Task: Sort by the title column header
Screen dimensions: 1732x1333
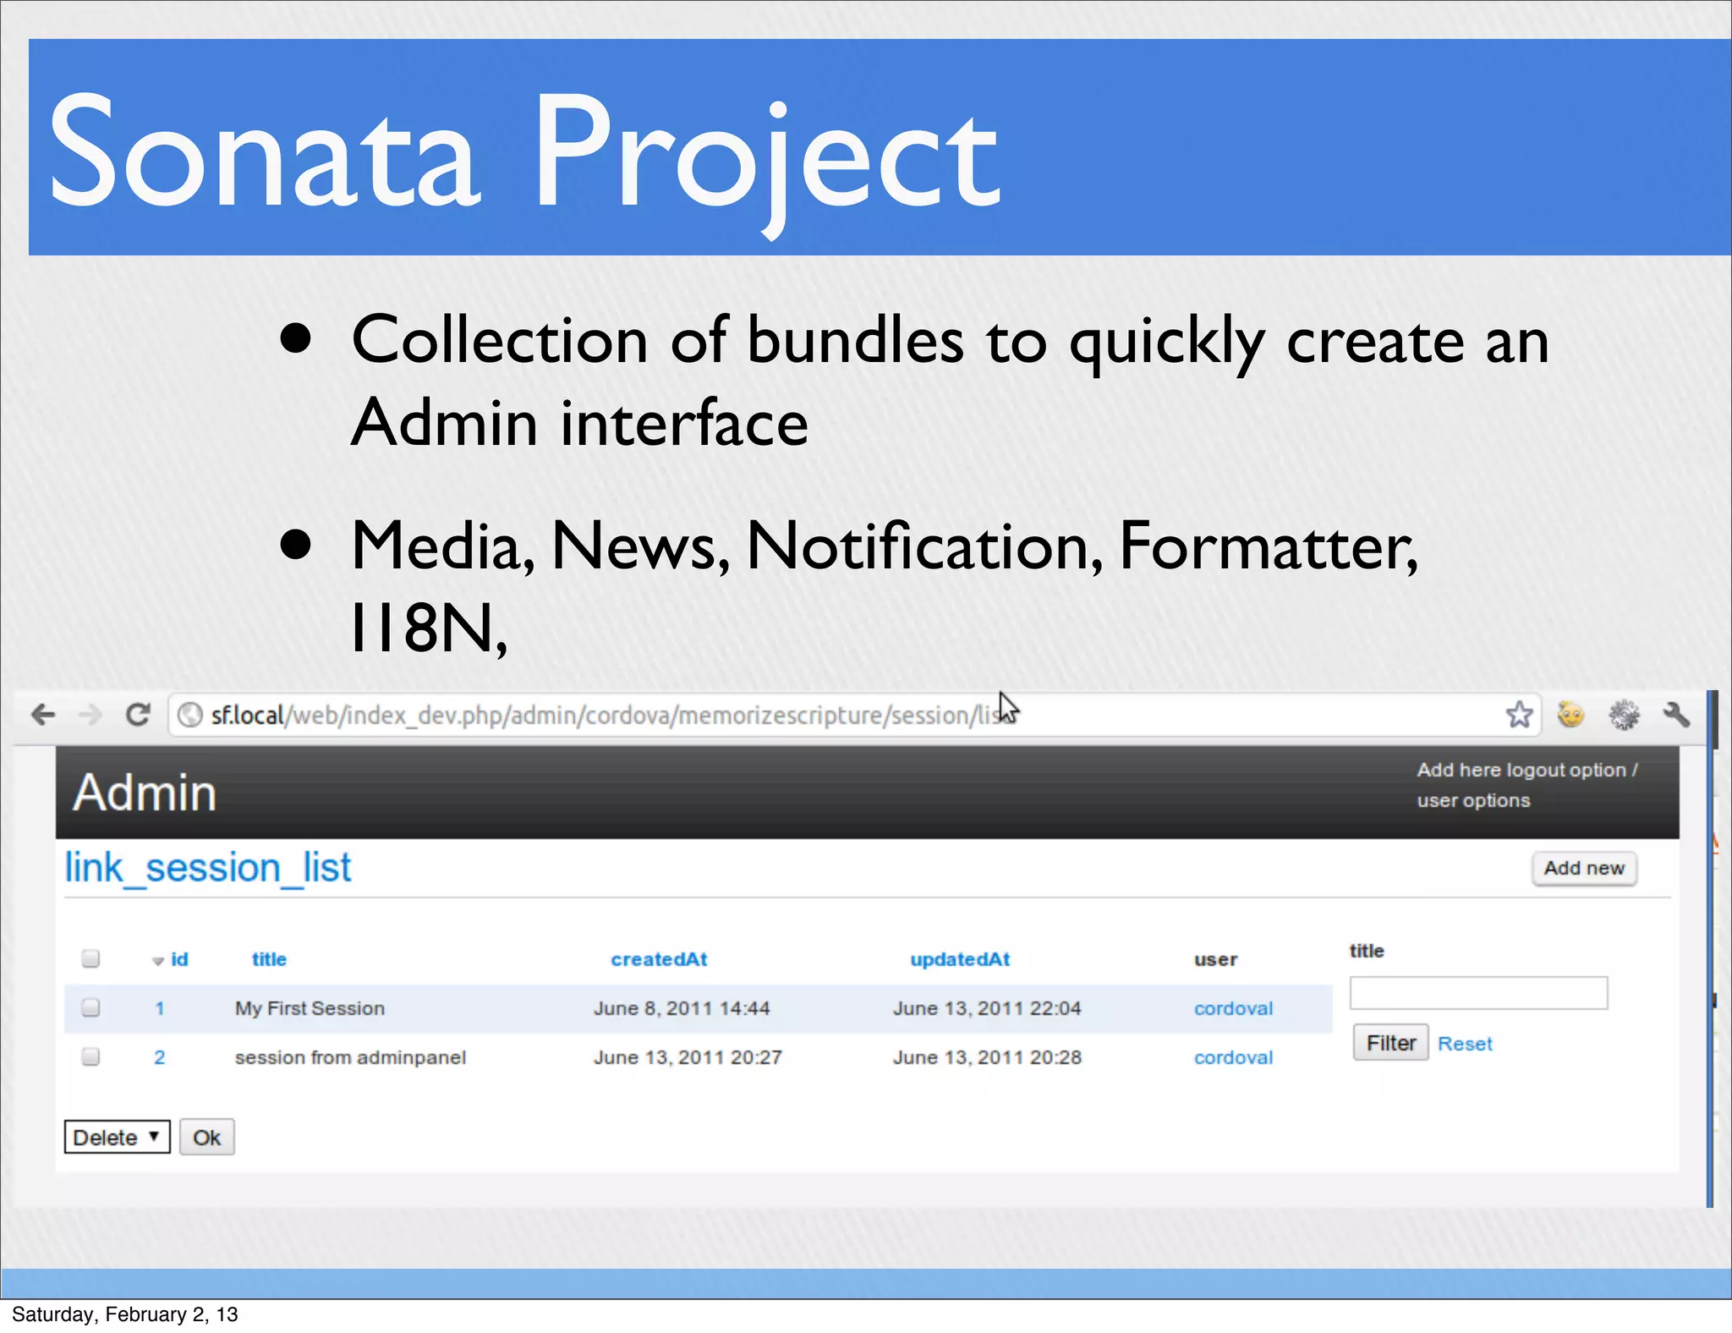Action: (x=269, y=959)
